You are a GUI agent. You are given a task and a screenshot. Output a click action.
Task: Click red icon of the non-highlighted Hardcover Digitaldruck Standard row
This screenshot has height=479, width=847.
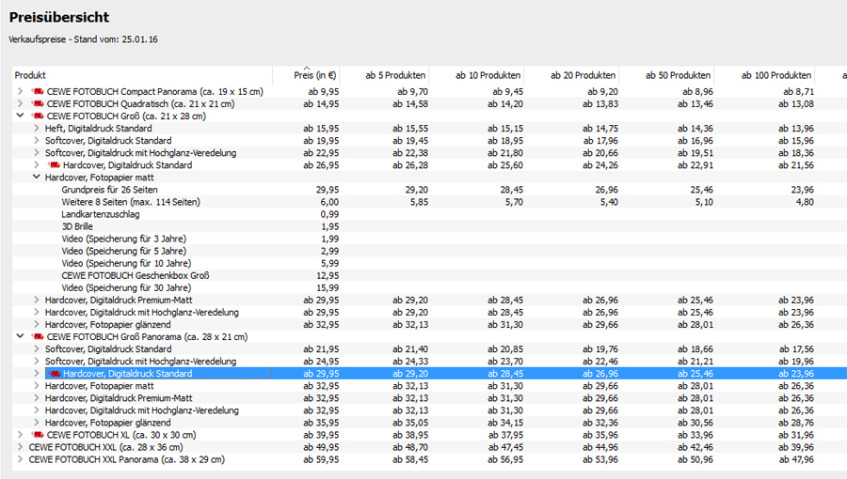(55, 165)
